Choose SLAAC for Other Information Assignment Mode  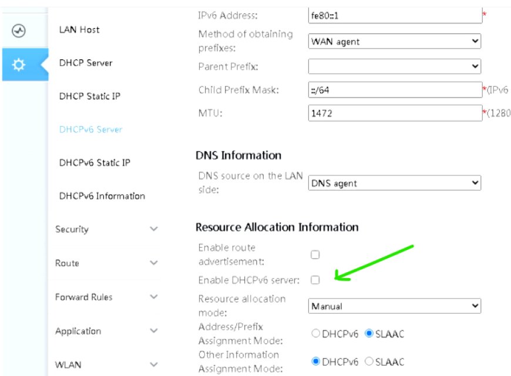369,361
